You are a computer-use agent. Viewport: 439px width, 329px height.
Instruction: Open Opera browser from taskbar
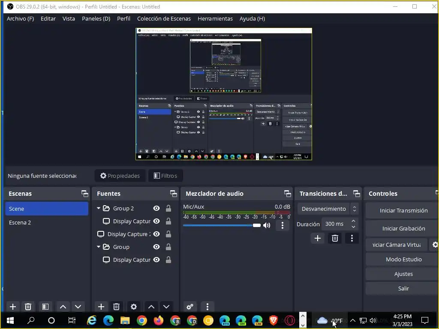pyautogui.click(x=290, y=320)
